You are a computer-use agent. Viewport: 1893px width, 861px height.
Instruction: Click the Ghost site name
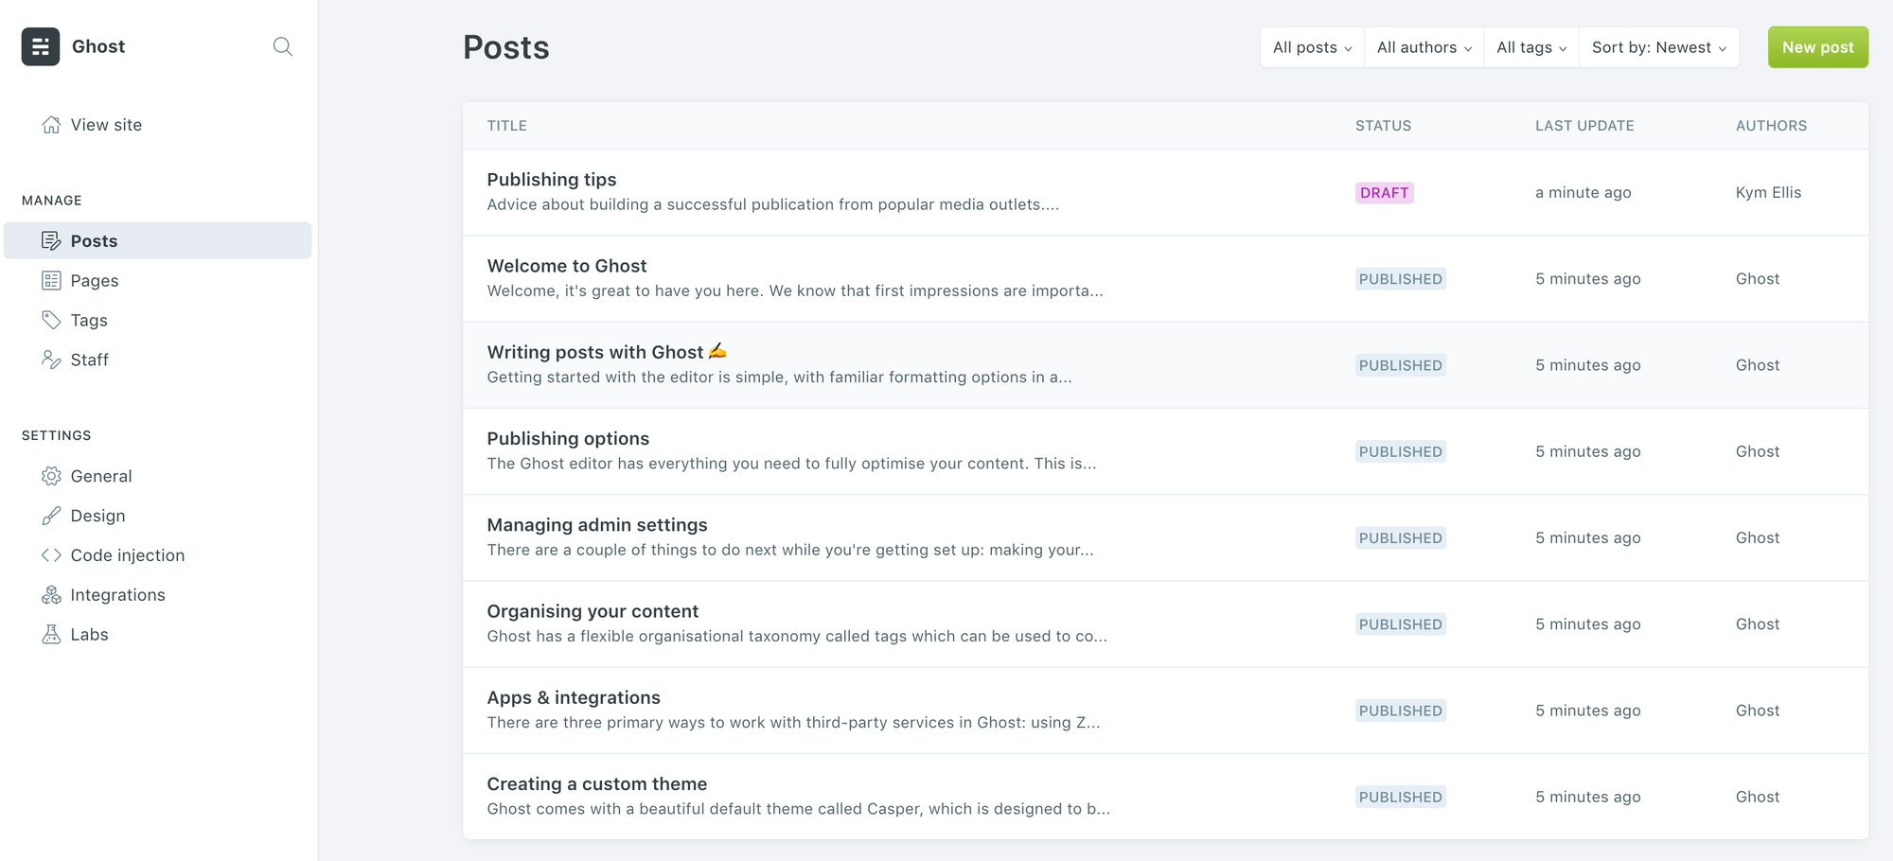[x=98, y=46]
